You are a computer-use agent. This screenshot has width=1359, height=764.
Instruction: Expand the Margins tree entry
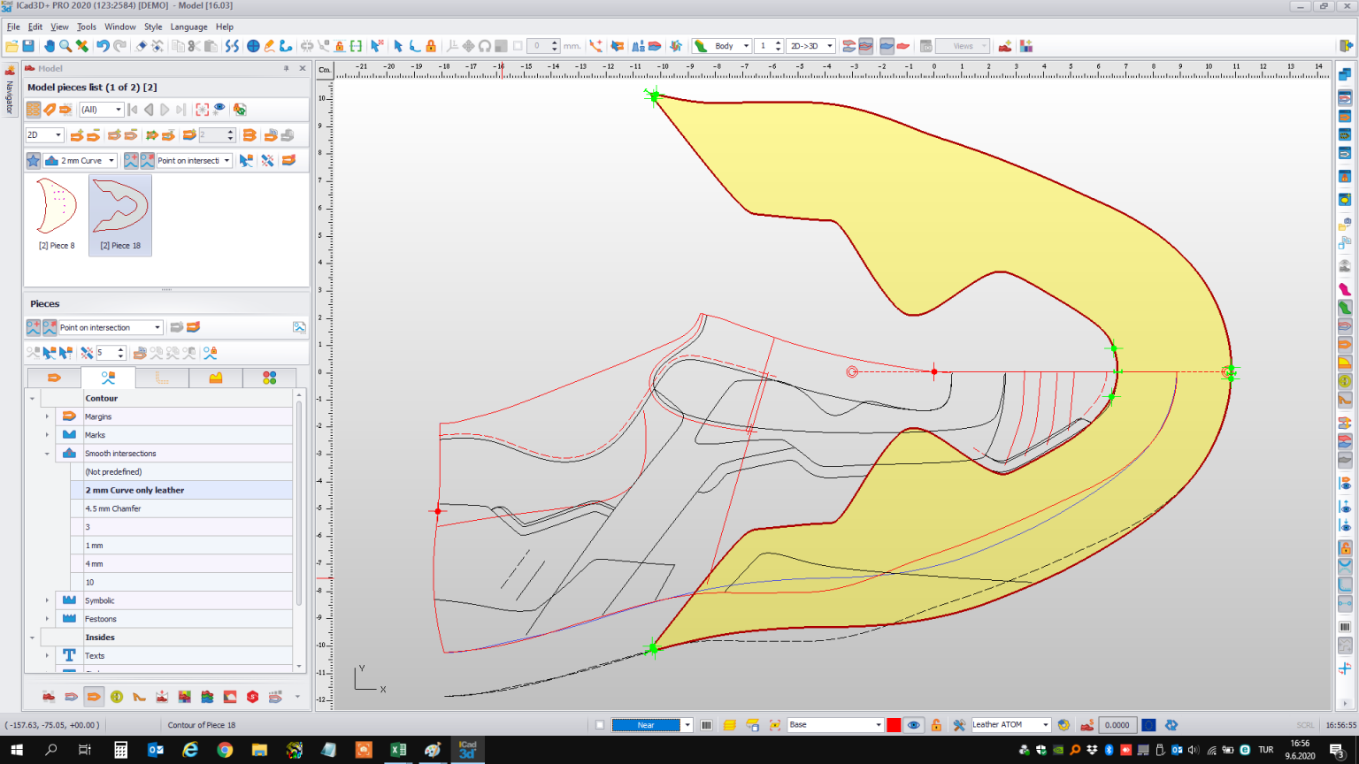[x=46, y=416]
